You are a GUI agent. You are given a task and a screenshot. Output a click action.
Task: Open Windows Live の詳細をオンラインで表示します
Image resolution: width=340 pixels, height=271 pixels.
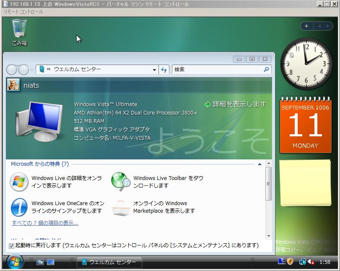click(x=67, y=182)
